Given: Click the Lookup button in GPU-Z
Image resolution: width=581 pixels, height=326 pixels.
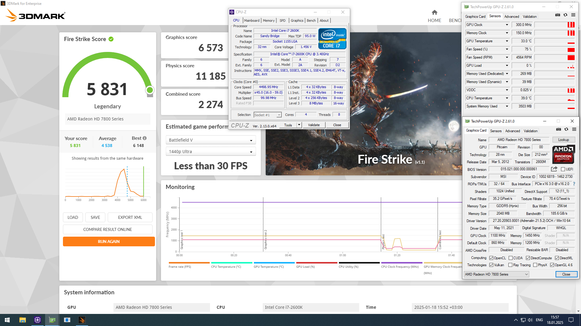Looking at the screenshot, I should 563,140.
